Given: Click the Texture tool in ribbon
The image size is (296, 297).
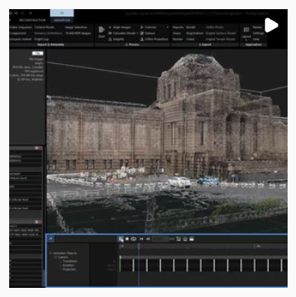Looking at the screenshot, I should 148,34.
